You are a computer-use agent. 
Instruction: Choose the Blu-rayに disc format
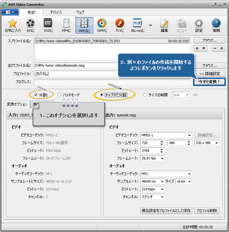click(x=138, y=25)
